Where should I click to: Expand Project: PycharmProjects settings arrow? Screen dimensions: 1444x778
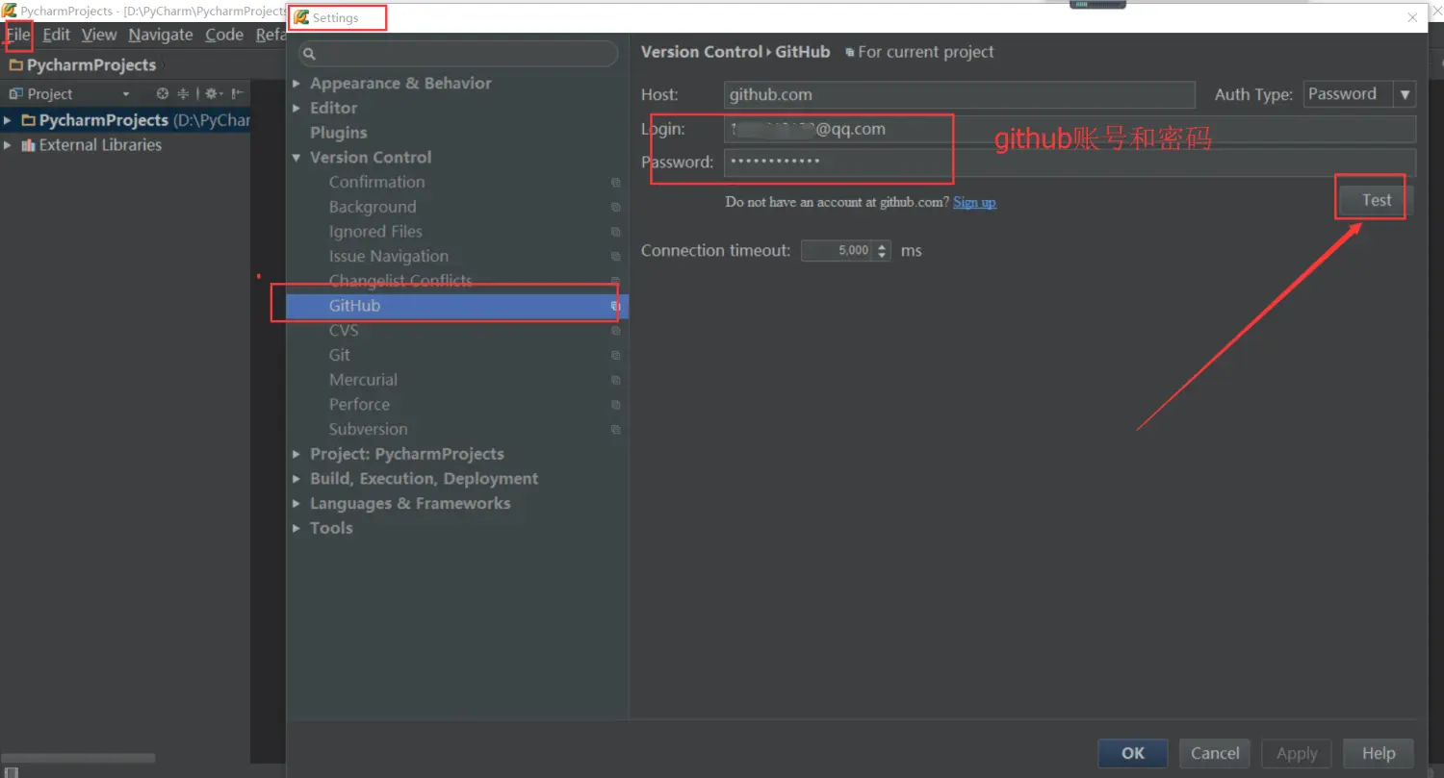coord(297,454)
